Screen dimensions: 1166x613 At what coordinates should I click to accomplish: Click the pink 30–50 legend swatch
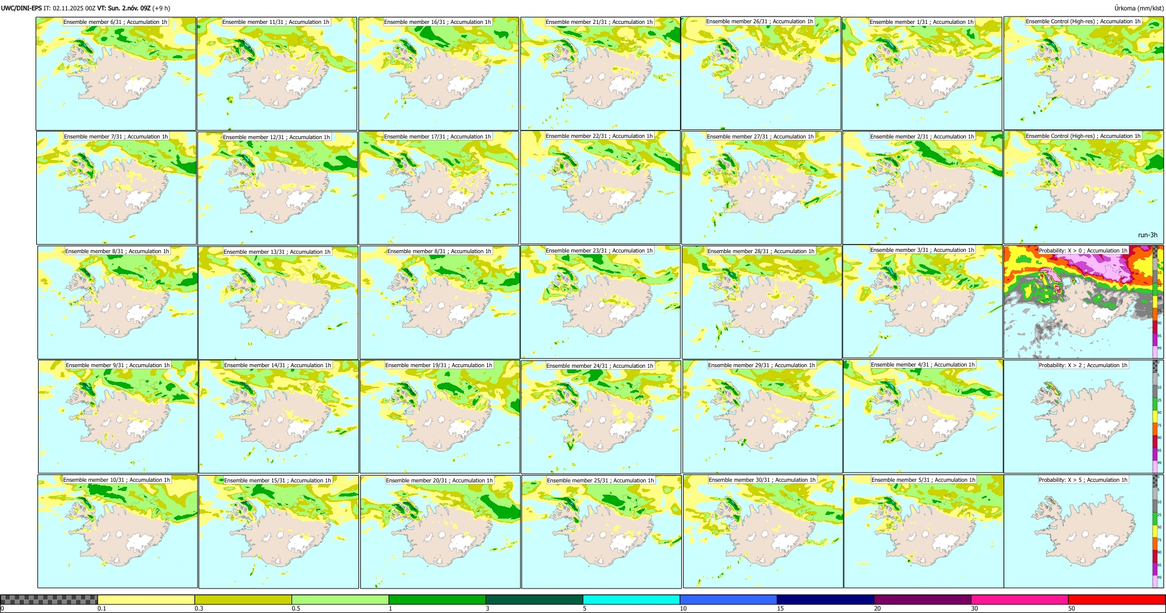[1019, 600]
